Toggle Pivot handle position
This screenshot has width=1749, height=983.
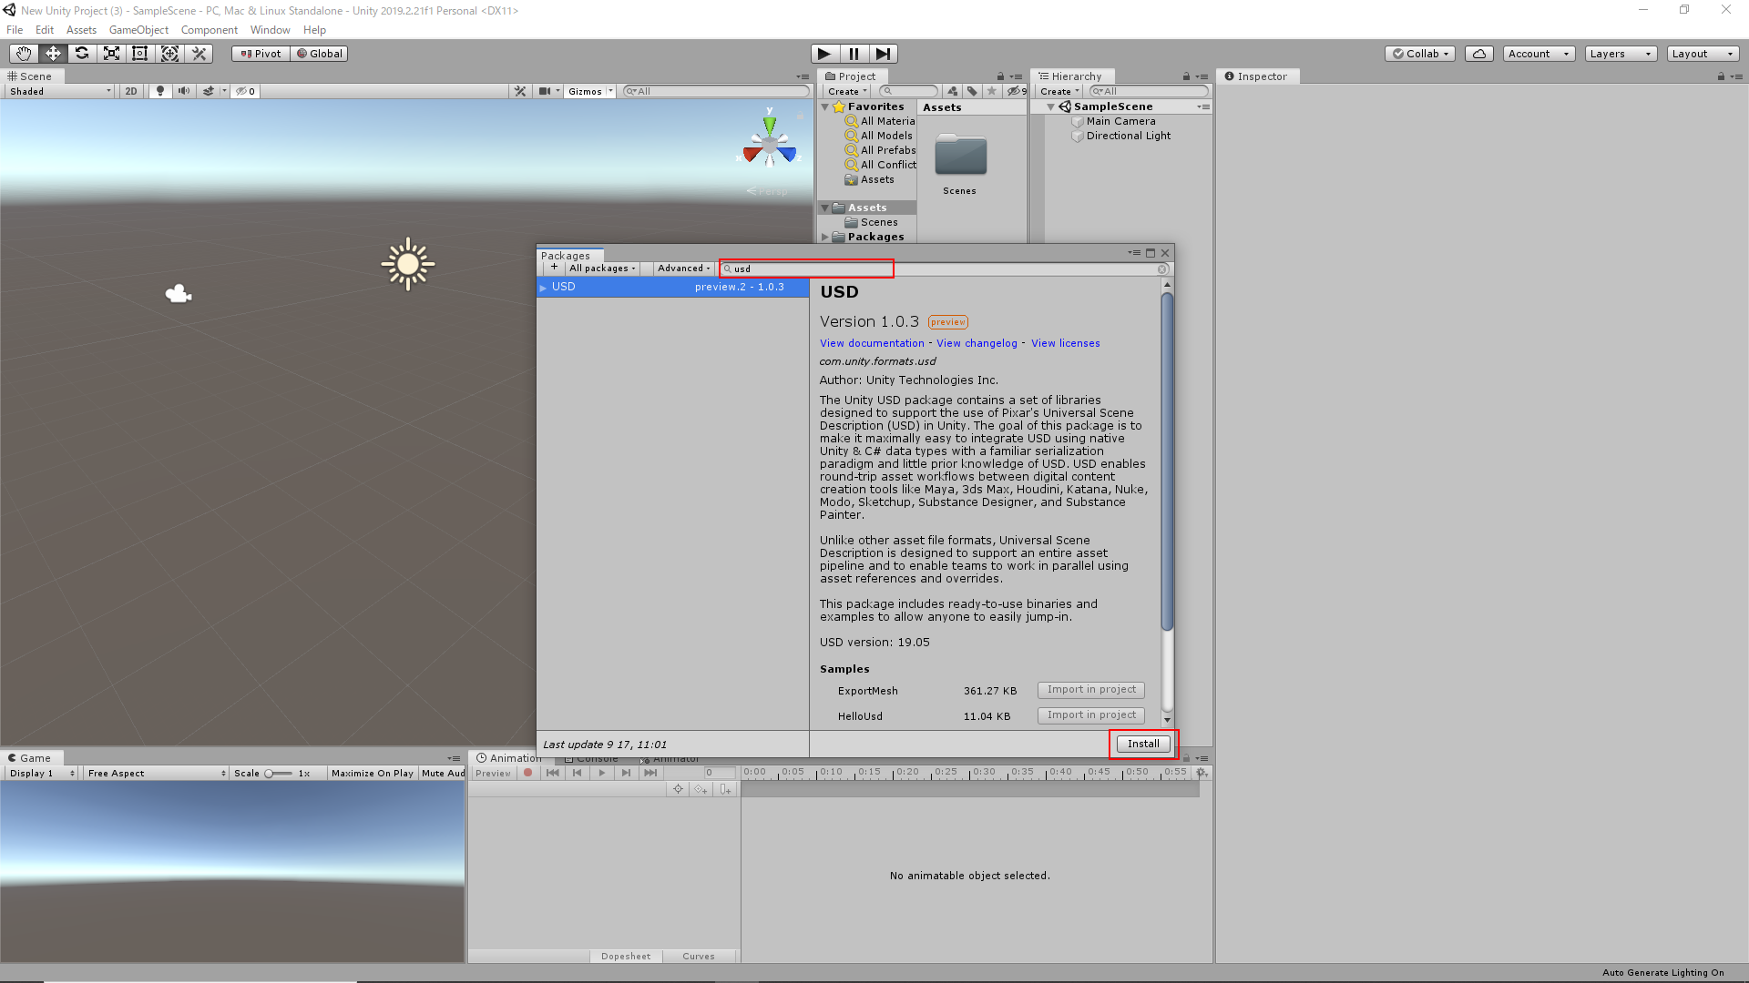tap(261, 54)
